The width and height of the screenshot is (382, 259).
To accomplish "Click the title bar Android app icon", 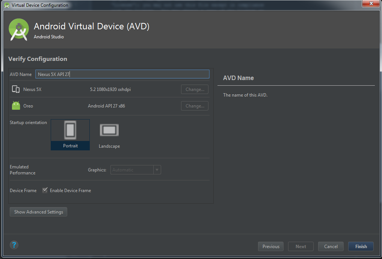I will pyautogui.click(x=7, y=5).
